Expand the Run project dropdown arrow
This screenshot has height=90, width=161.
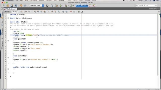pyautogui.click(x=63, y=5)
